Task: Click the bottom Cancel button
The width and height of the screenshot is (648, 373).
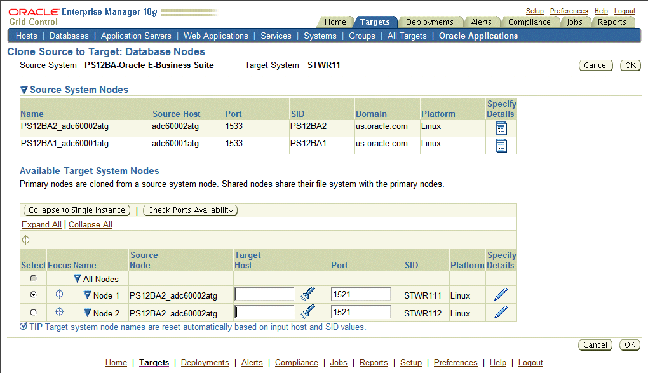Action: click(595, 345)
